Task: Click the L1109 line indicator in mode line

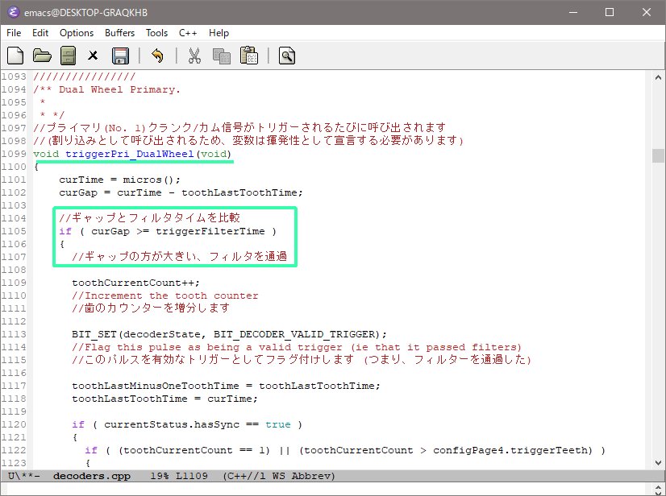Action: (192, 476)
